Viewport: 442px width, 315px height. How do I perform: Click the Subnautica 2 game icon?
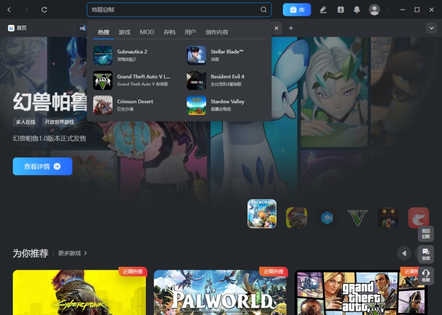coord(103,56)
